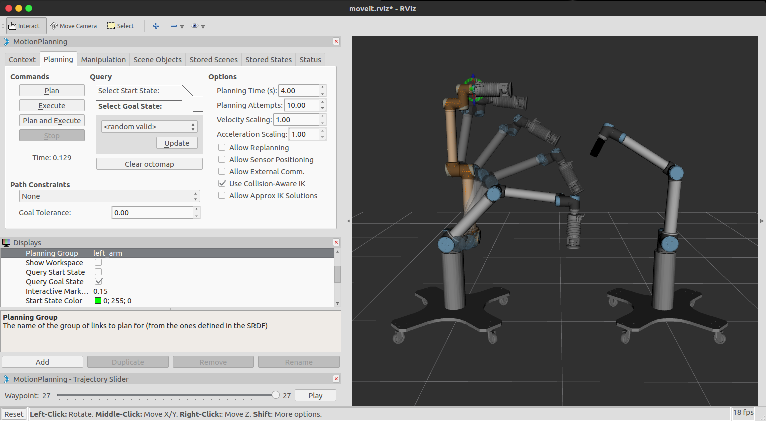Screen dimensions: 766x421
Task: Click the Execute button
Action: click(x=52, y=105)
